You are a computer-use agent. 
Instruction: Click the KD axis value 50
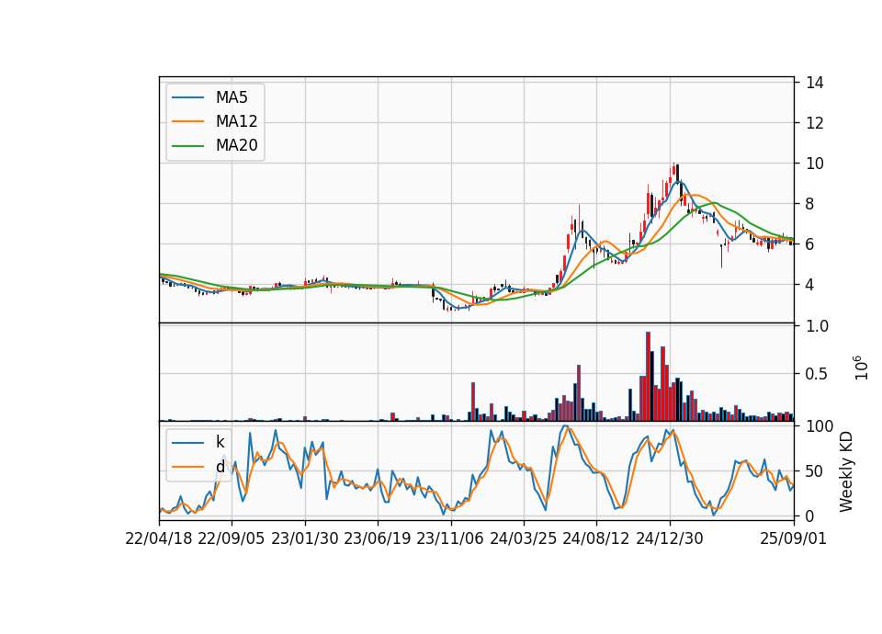tap(815, 470)
